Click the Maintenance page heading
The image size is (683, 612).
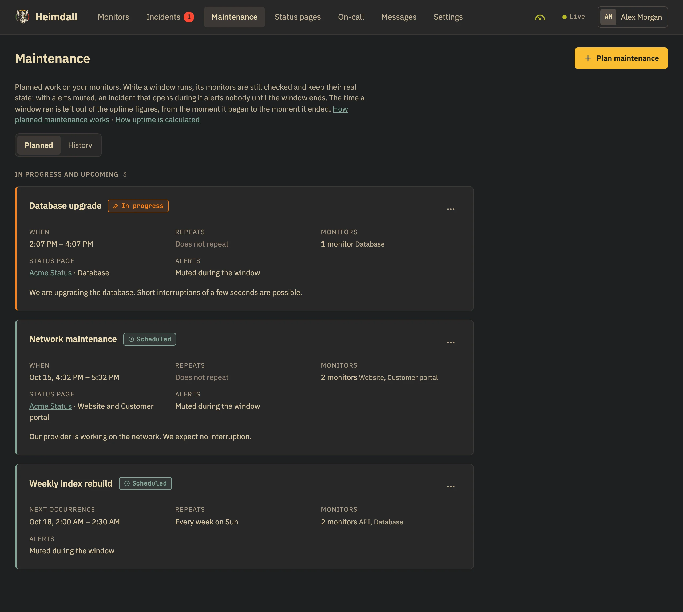pyautogui.click(x=53, y=58)
